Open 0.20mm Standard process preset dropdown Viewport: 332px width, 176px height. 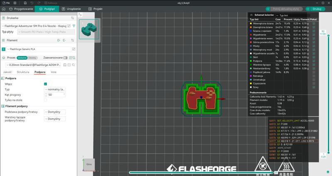[x=34, y=65]
